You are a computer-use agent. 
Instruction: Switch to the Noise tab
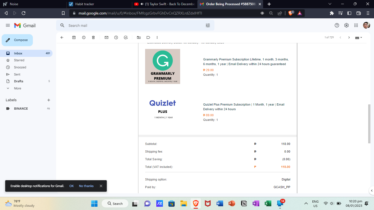(x=33, y=4)
